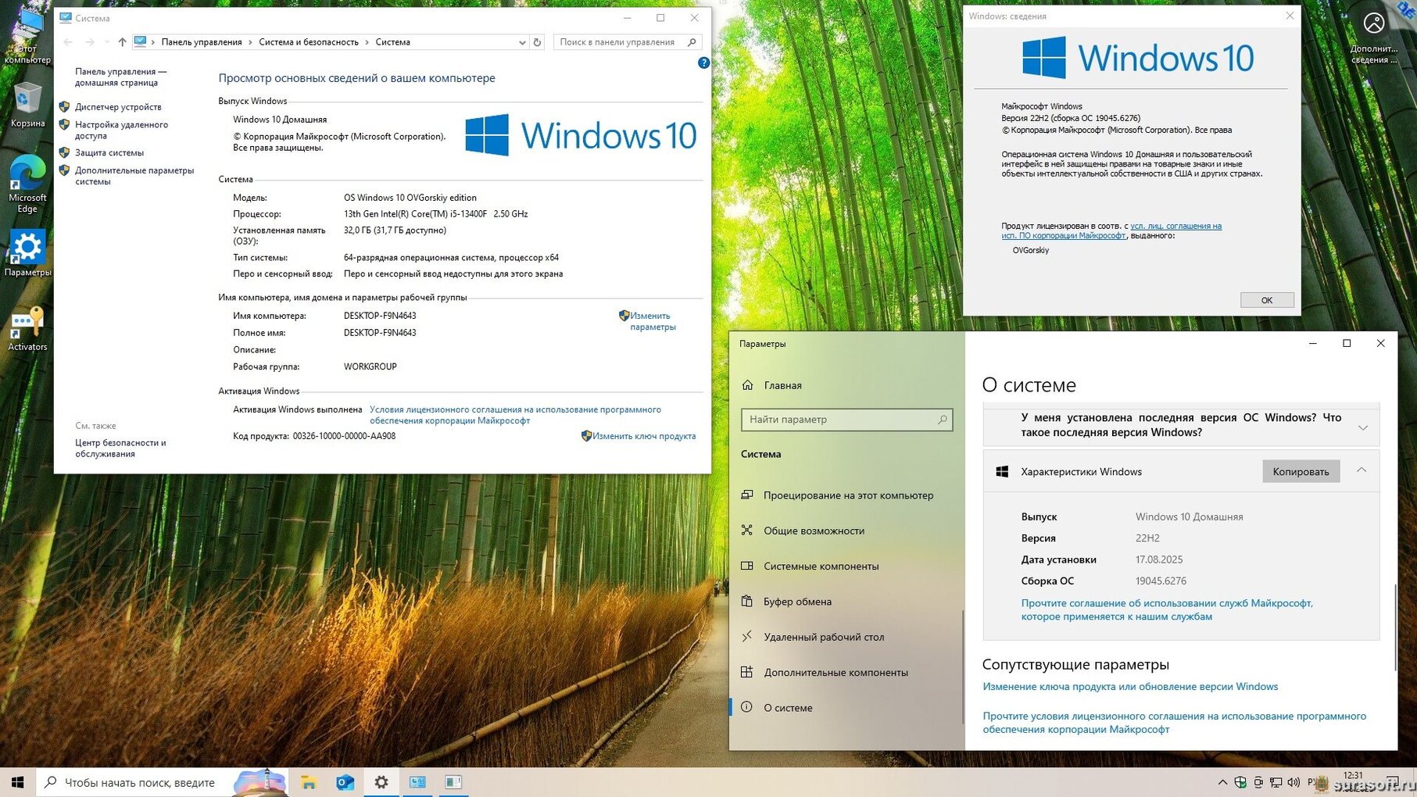Viewport: 1417px width, 797px height.
Task: Open Outlook from the taskbar
Action: (x=345, y=782)
